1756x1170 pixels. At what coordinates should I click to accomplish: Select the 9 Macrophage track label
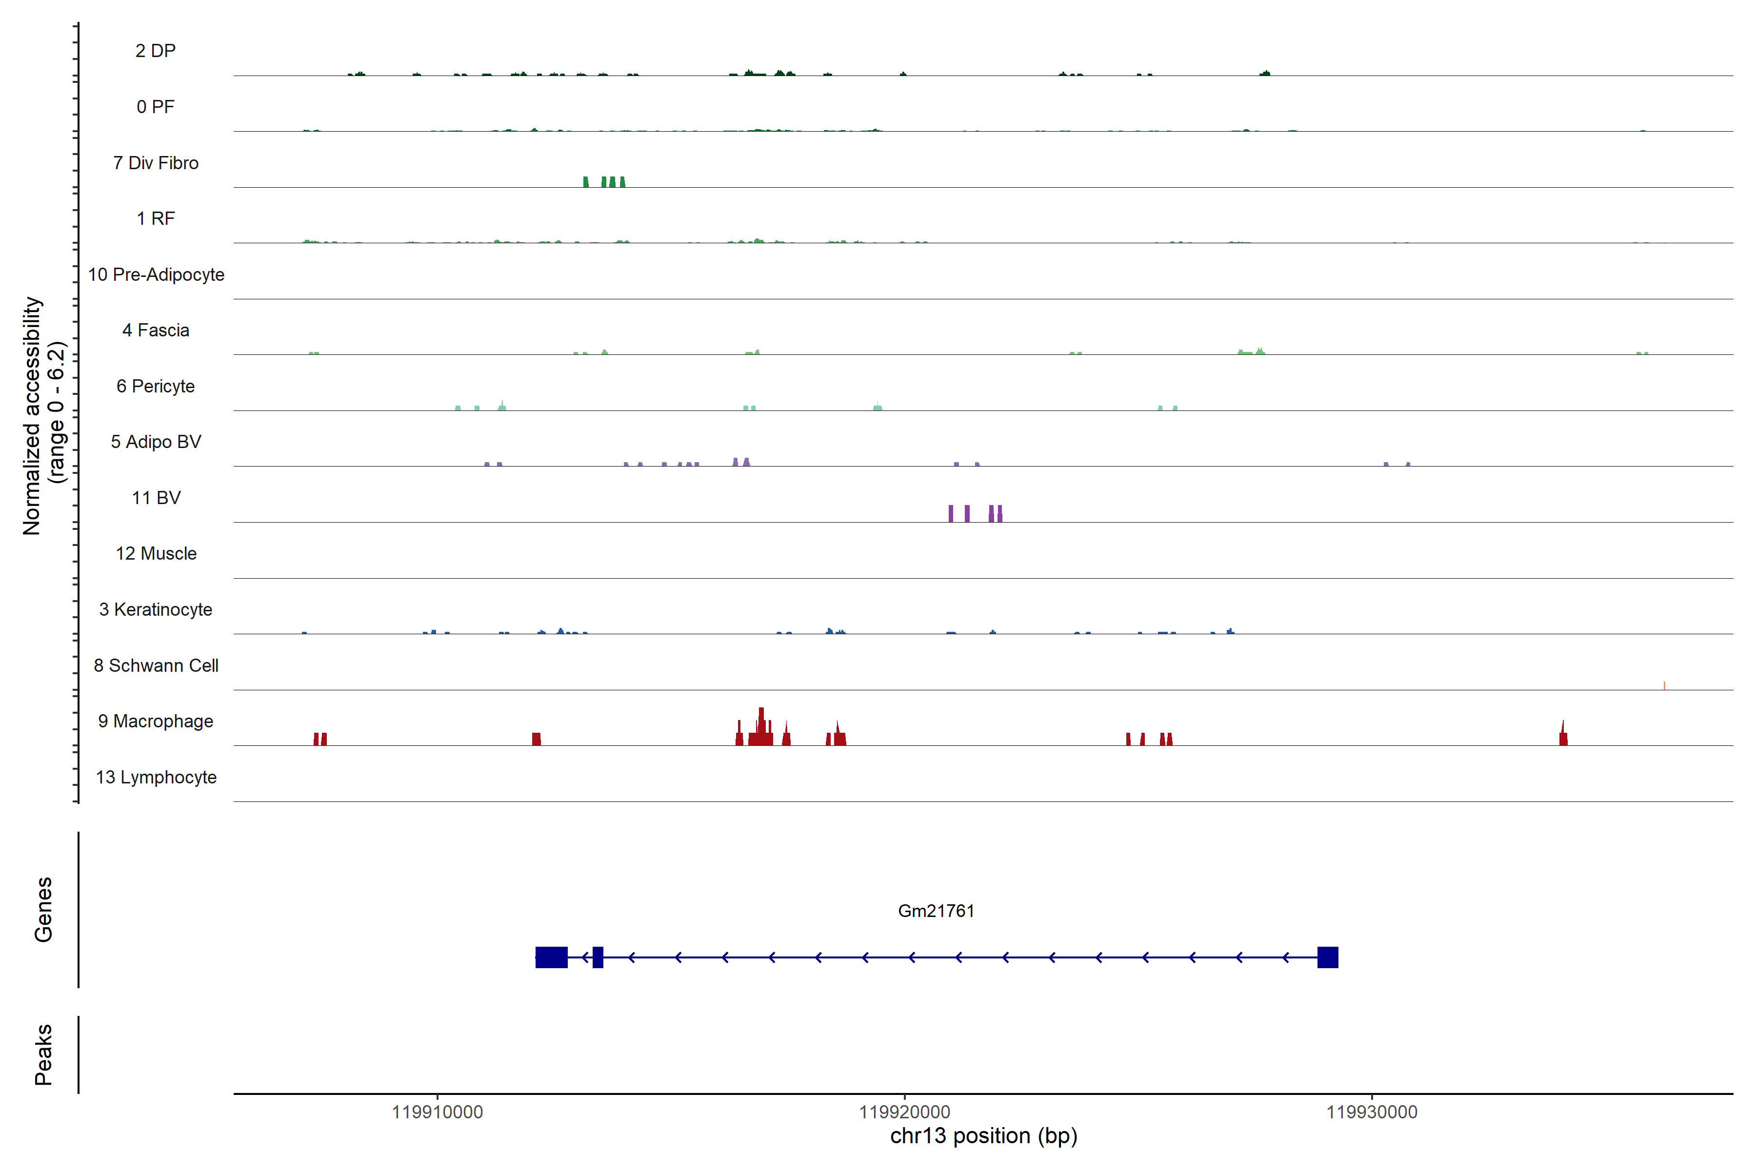[x=155, y=721]
